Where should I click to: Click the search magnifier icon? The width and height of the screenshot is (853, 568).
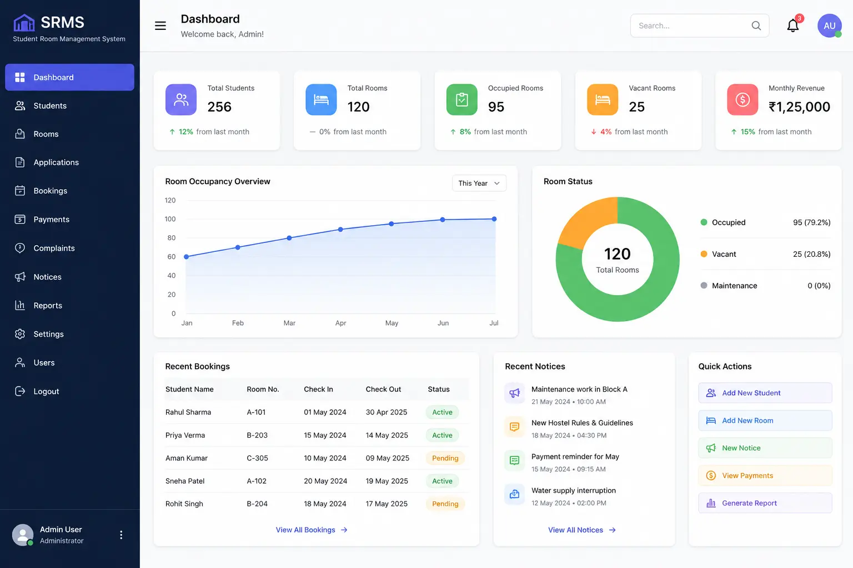click(756, 26)
